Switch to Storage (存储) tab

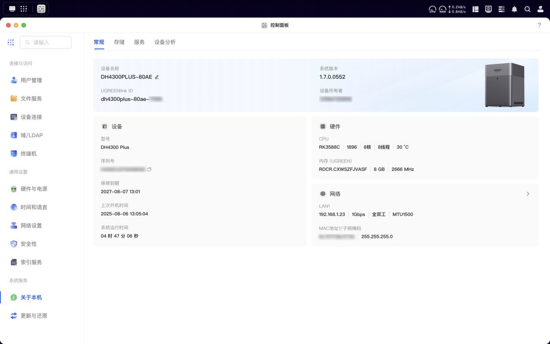pyautogui.click(x=119, y=42)
